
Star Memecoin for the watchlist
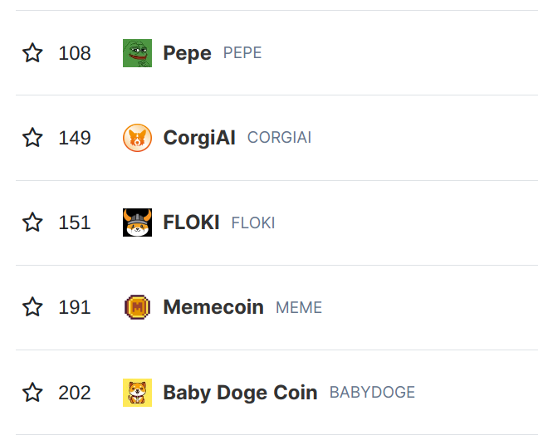click(32, 306)
